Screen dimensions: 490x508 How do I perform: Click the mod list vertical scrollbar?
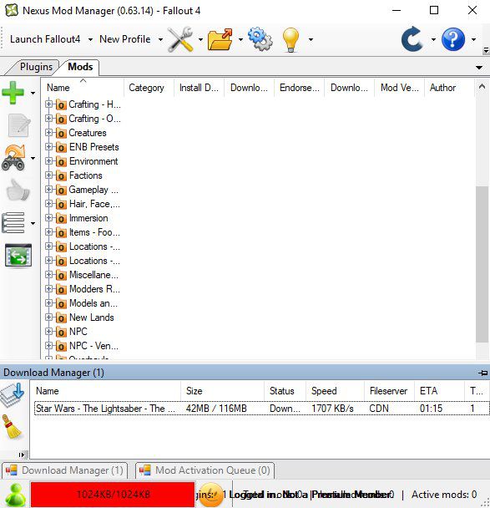coord(482,264)
